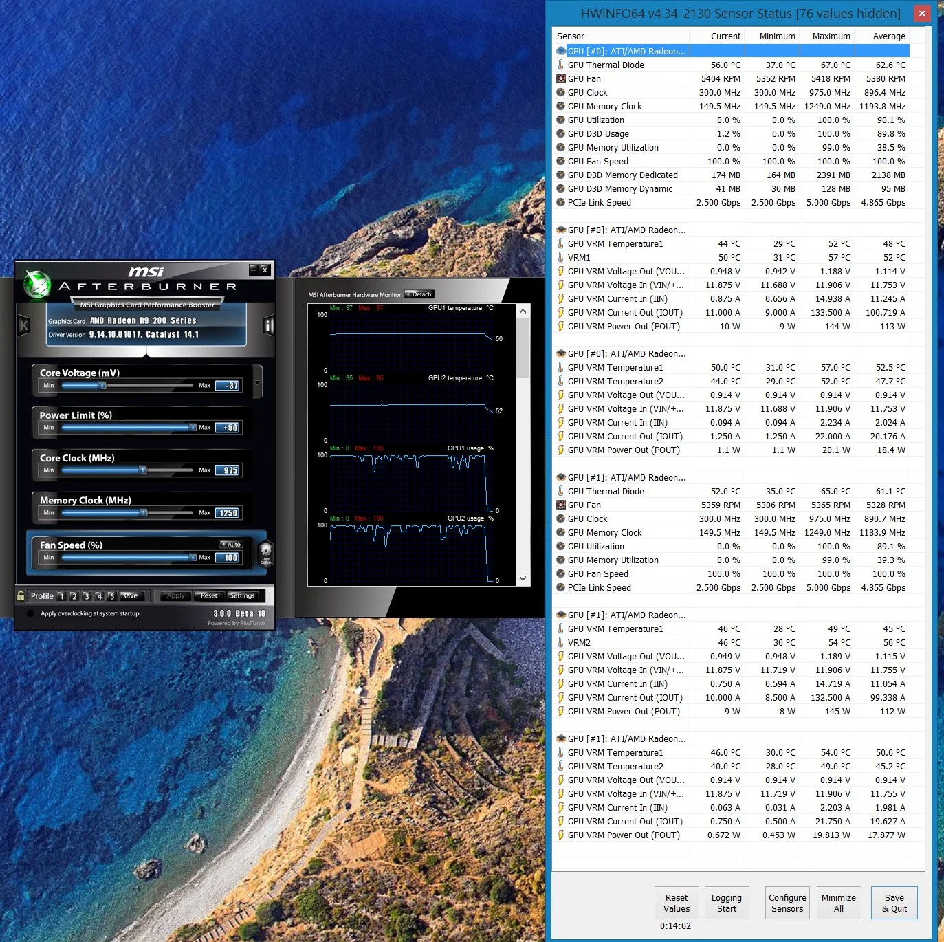This screenshot has height=942, width=944.
Task: Open the Afterburner Settings
Action: tap(241, 596)
